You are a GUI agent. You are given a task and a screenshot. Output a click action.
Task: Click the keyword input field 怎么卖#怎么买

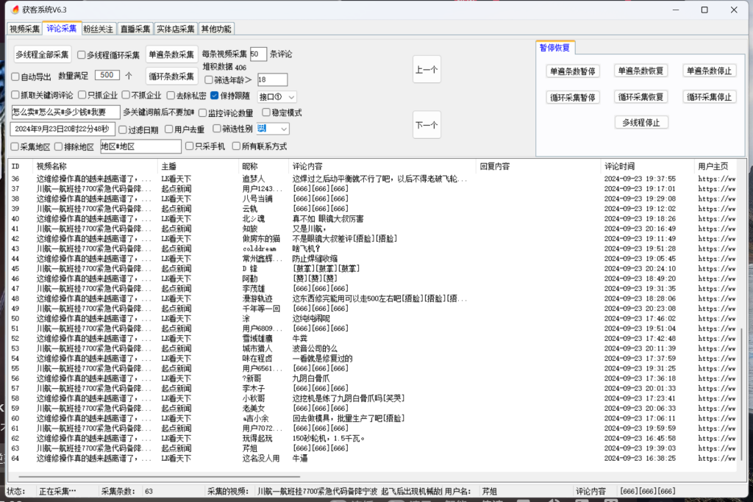65,112
